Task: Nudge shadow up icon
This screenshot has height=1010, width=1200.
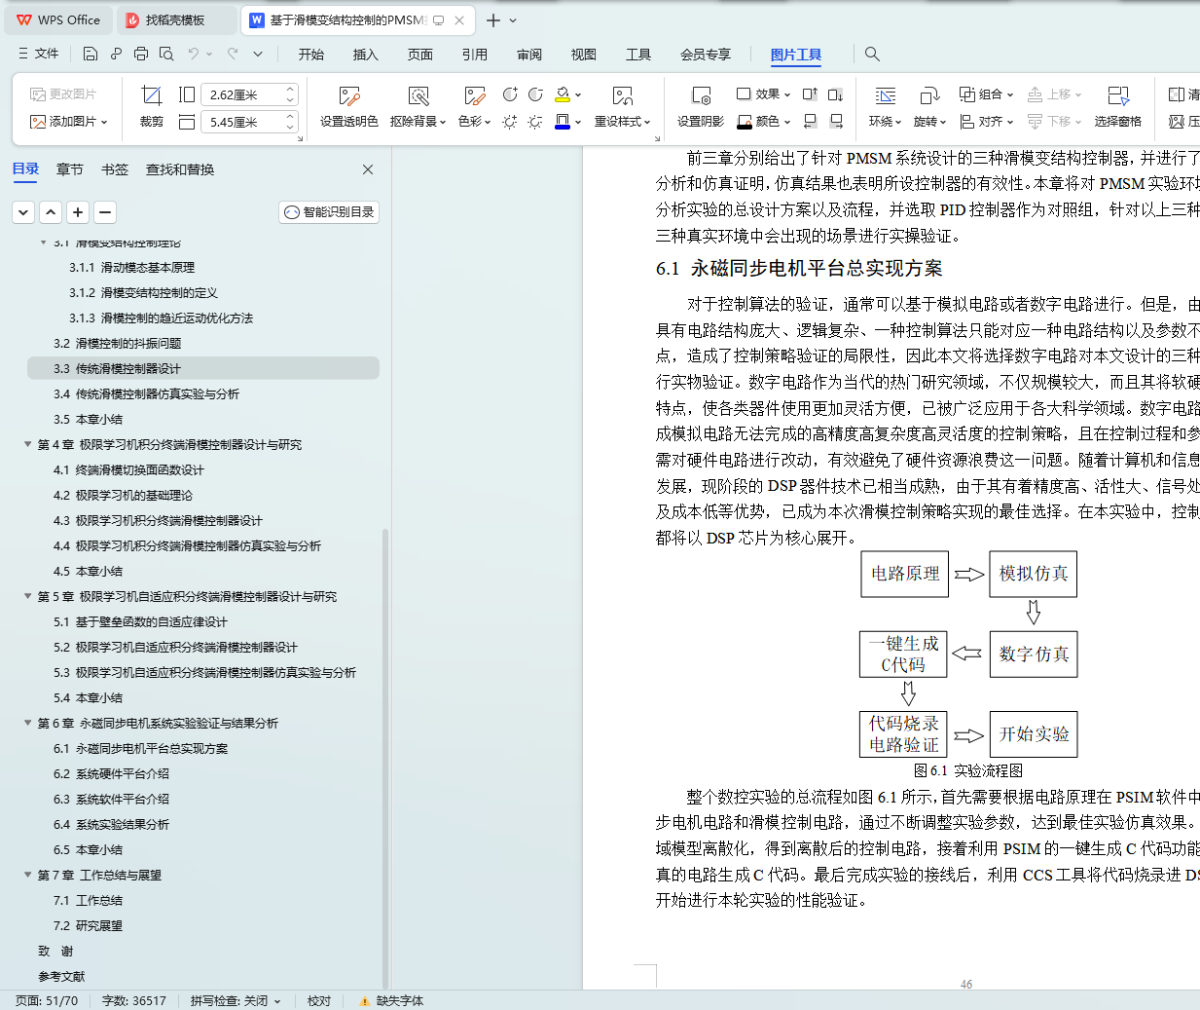Action: tap(810, 94)
